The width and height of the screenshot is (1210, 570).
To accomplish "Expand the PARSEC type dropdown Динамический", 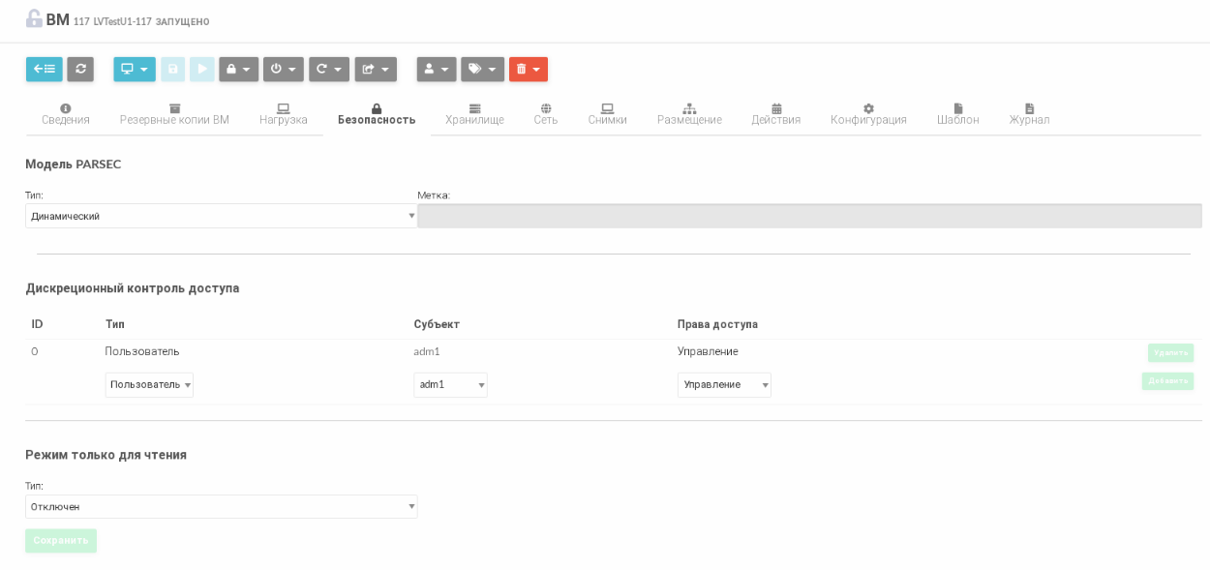I will [x=222, y=216].
